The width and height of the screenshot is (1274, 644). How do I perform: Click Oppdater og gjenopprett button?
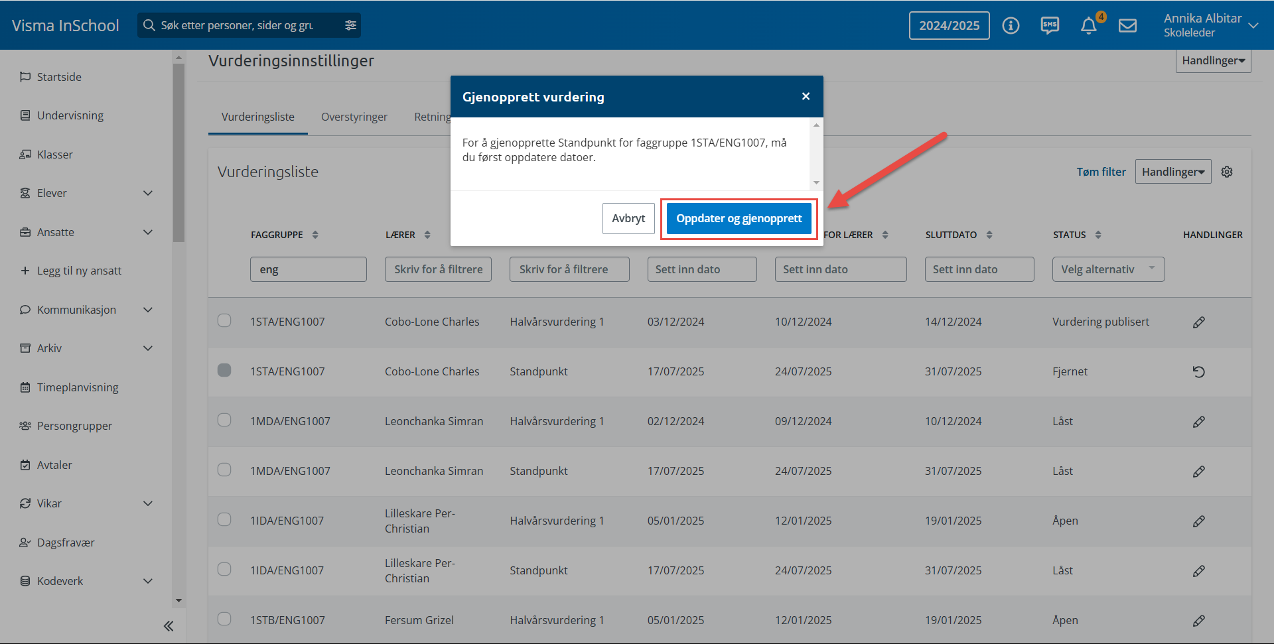[x=739, y=218]
